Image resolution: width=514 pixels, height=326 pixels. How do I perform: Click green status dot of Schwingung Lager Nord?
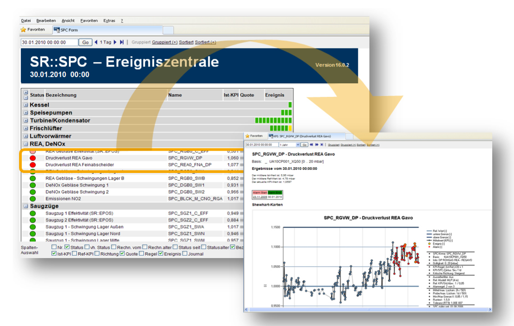[33, 234]
